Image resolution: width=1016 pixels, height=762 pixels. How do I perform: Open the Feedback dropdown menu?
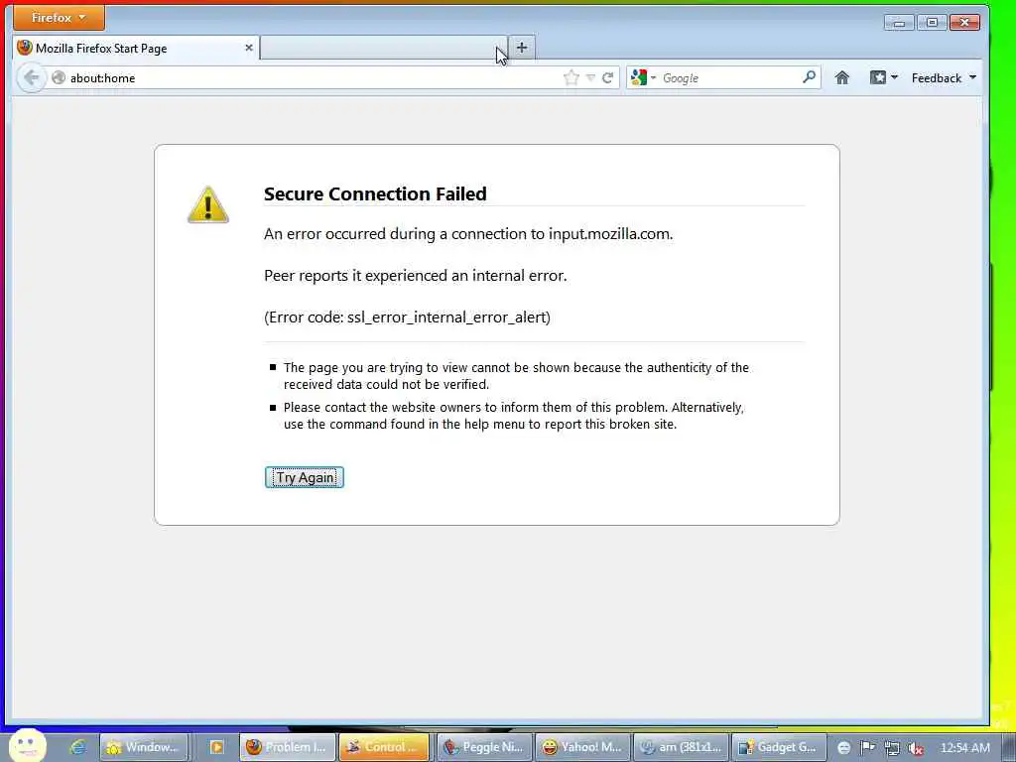tap(944, 77)
